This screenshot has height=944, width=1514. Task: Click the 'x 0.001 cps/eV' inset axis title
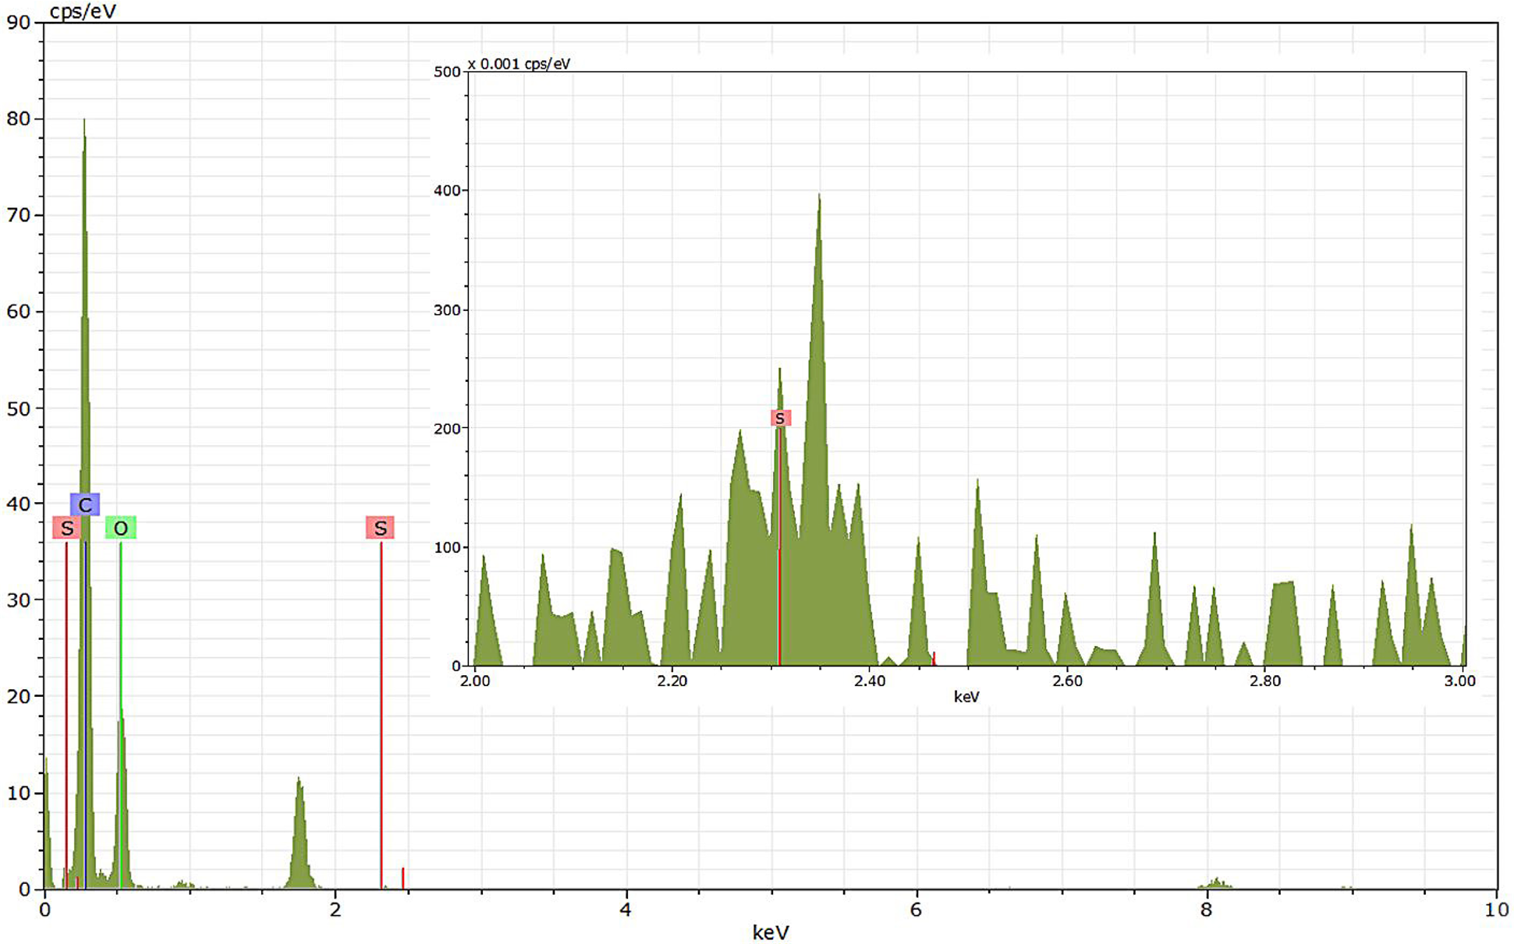(x=519, y=64)
